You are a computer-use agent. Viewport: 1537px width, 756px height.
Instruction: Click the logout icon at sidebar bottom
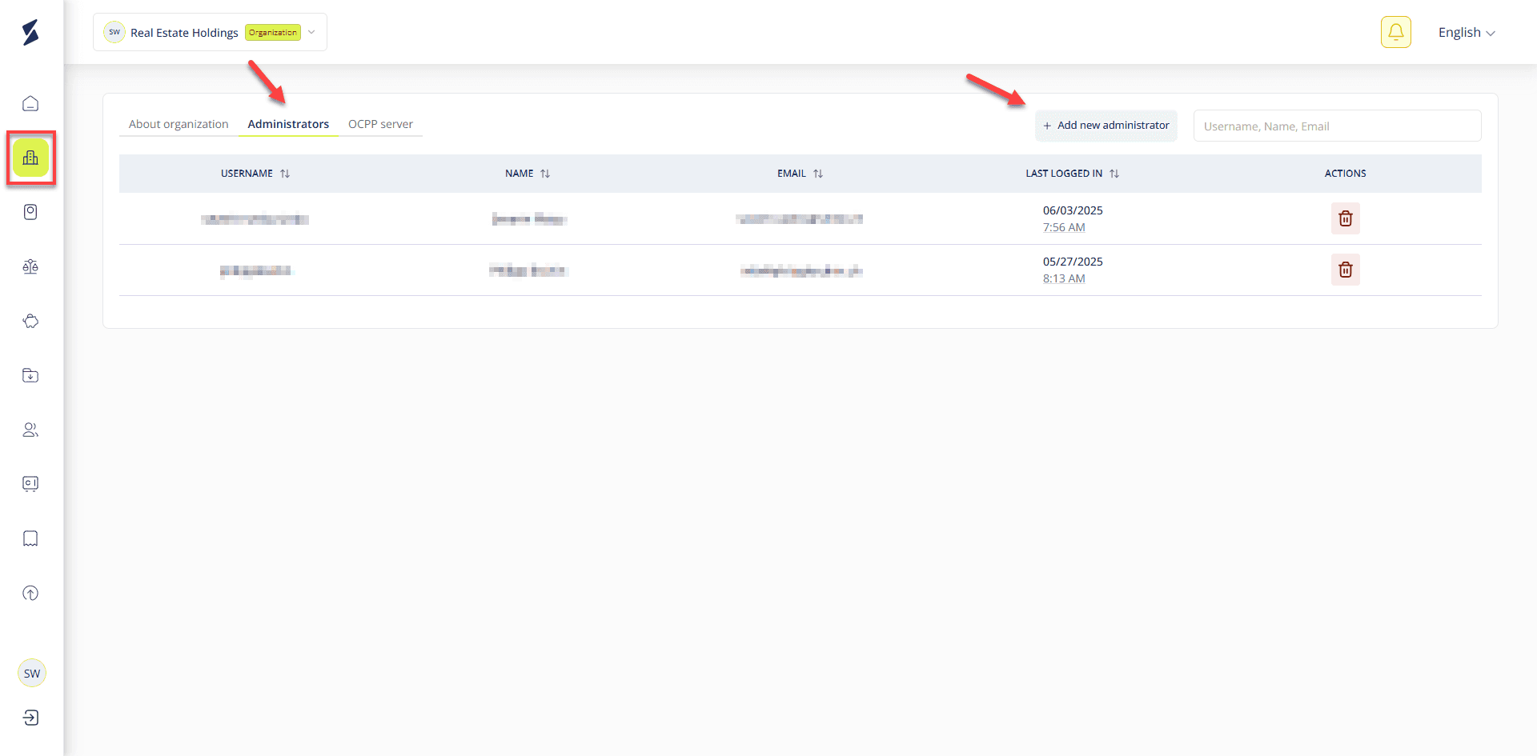click(x=30, y=718)
